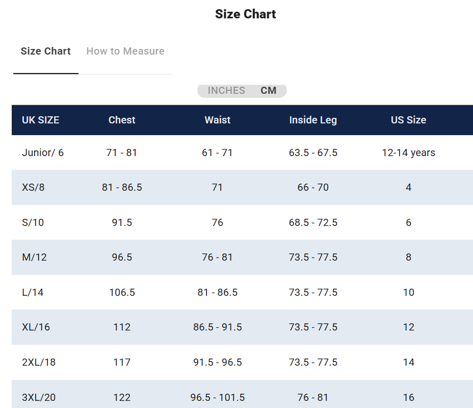Select the Junior/ 6 size row label
The height and width of the screenshot is (408, 473).
pos(43,152)
